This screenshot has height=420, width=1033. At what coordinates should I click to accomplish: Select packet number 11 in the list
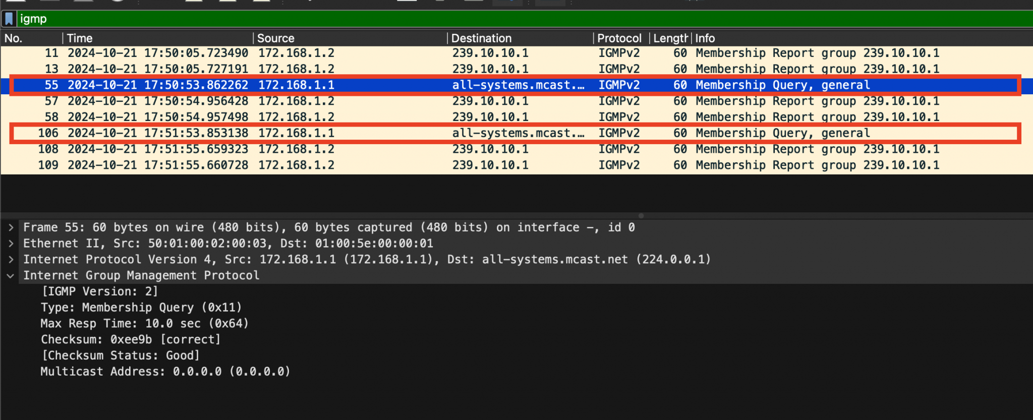[x=303, y=53]
